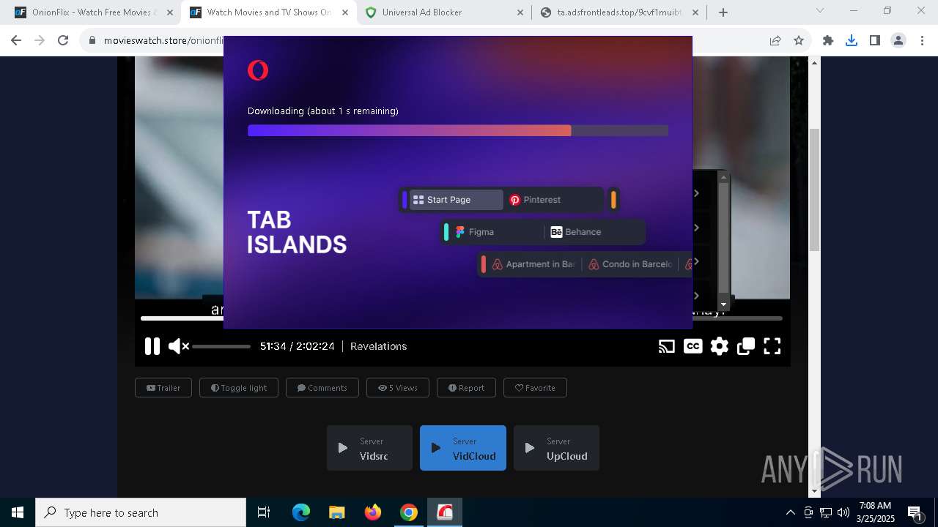Add movie to Favorite

(x=535, y=388)
